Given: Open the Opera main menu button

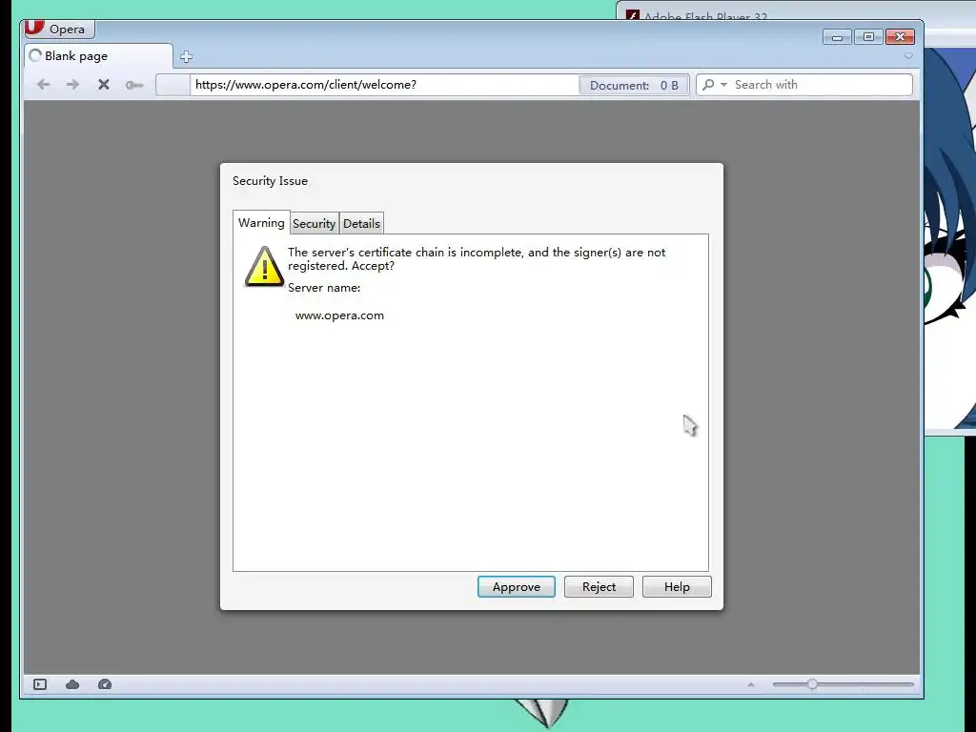Looking at the screenshot, I should tap(59, 30).
